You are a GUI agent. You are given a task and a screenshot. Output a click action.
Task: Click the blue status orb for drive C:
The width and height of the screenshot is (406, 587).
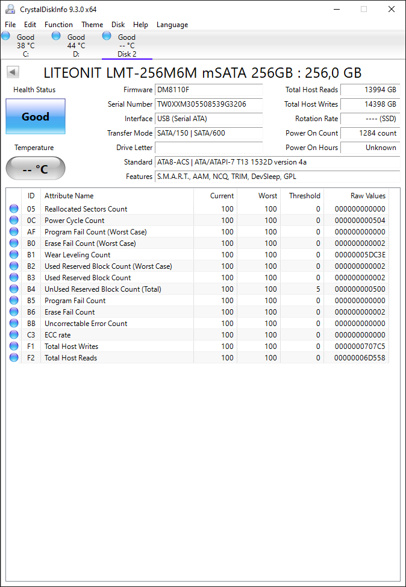point(5,36)
